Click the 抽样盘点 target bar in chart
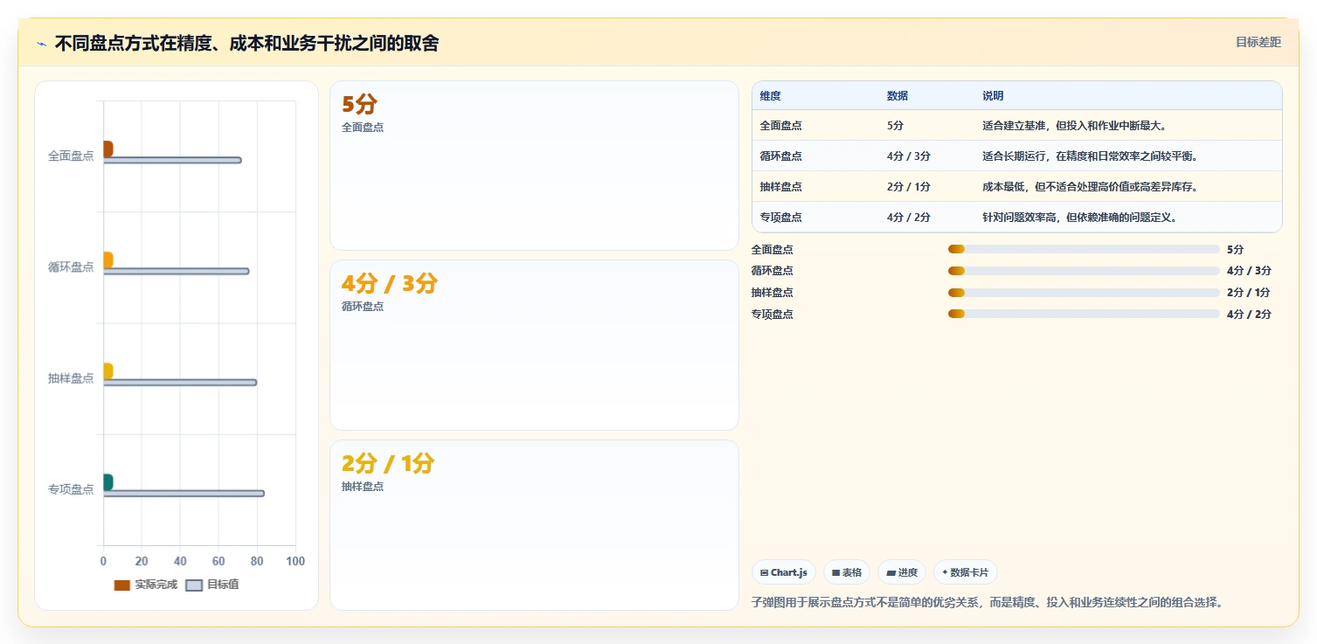Viewport: 1317px width, 644px height. [x=180, y=382]
